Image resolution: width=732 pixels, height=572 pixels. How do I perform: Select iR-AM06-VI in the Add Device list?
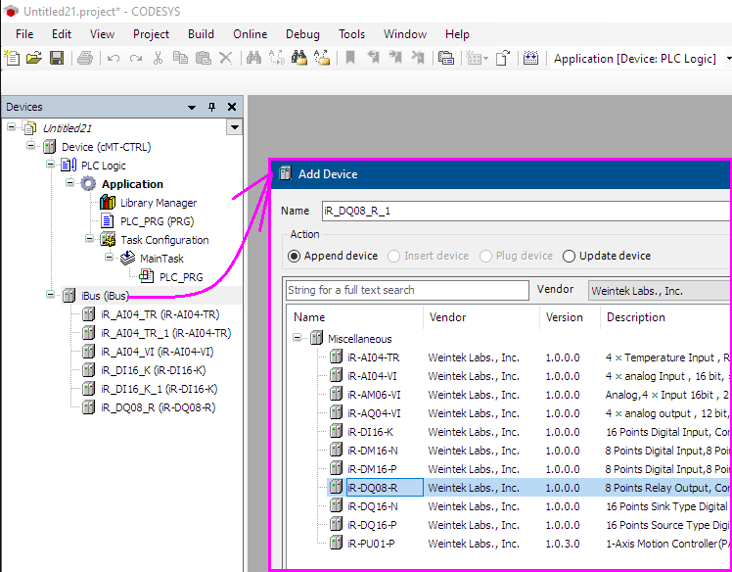point(374,395)
